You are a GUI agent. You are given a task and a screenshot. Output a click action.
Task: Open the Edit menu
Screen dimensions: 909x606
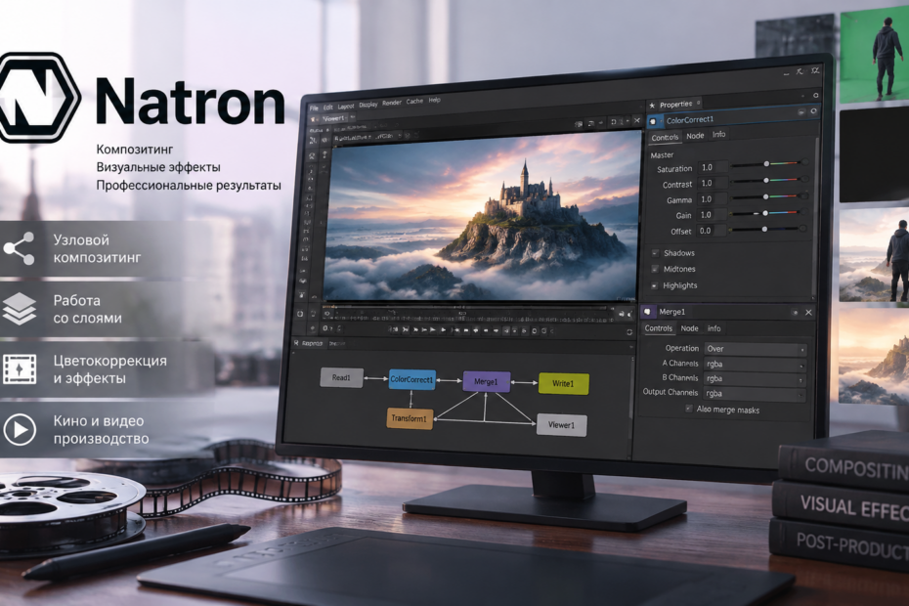pyautogui.click(x=328, y=108)
